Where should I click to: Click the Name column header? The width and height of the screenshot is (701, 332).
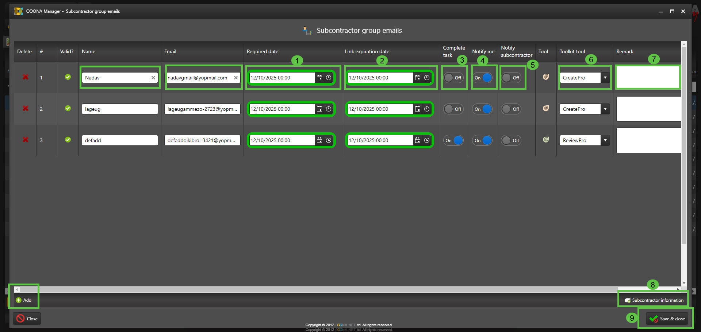coord(89,51)
